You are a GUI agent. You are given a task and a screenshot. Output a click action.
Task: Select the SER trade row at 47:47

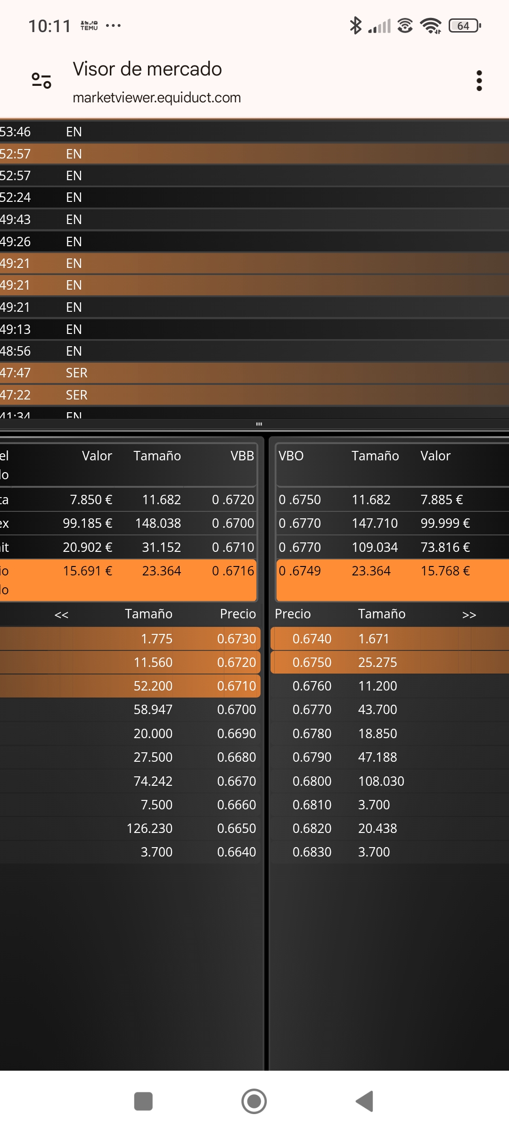point(254,373)
